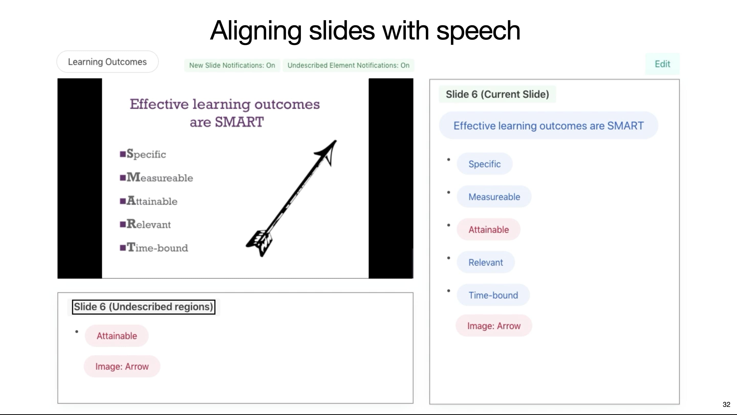Click the Specific element in slide panel

(484, 163)
